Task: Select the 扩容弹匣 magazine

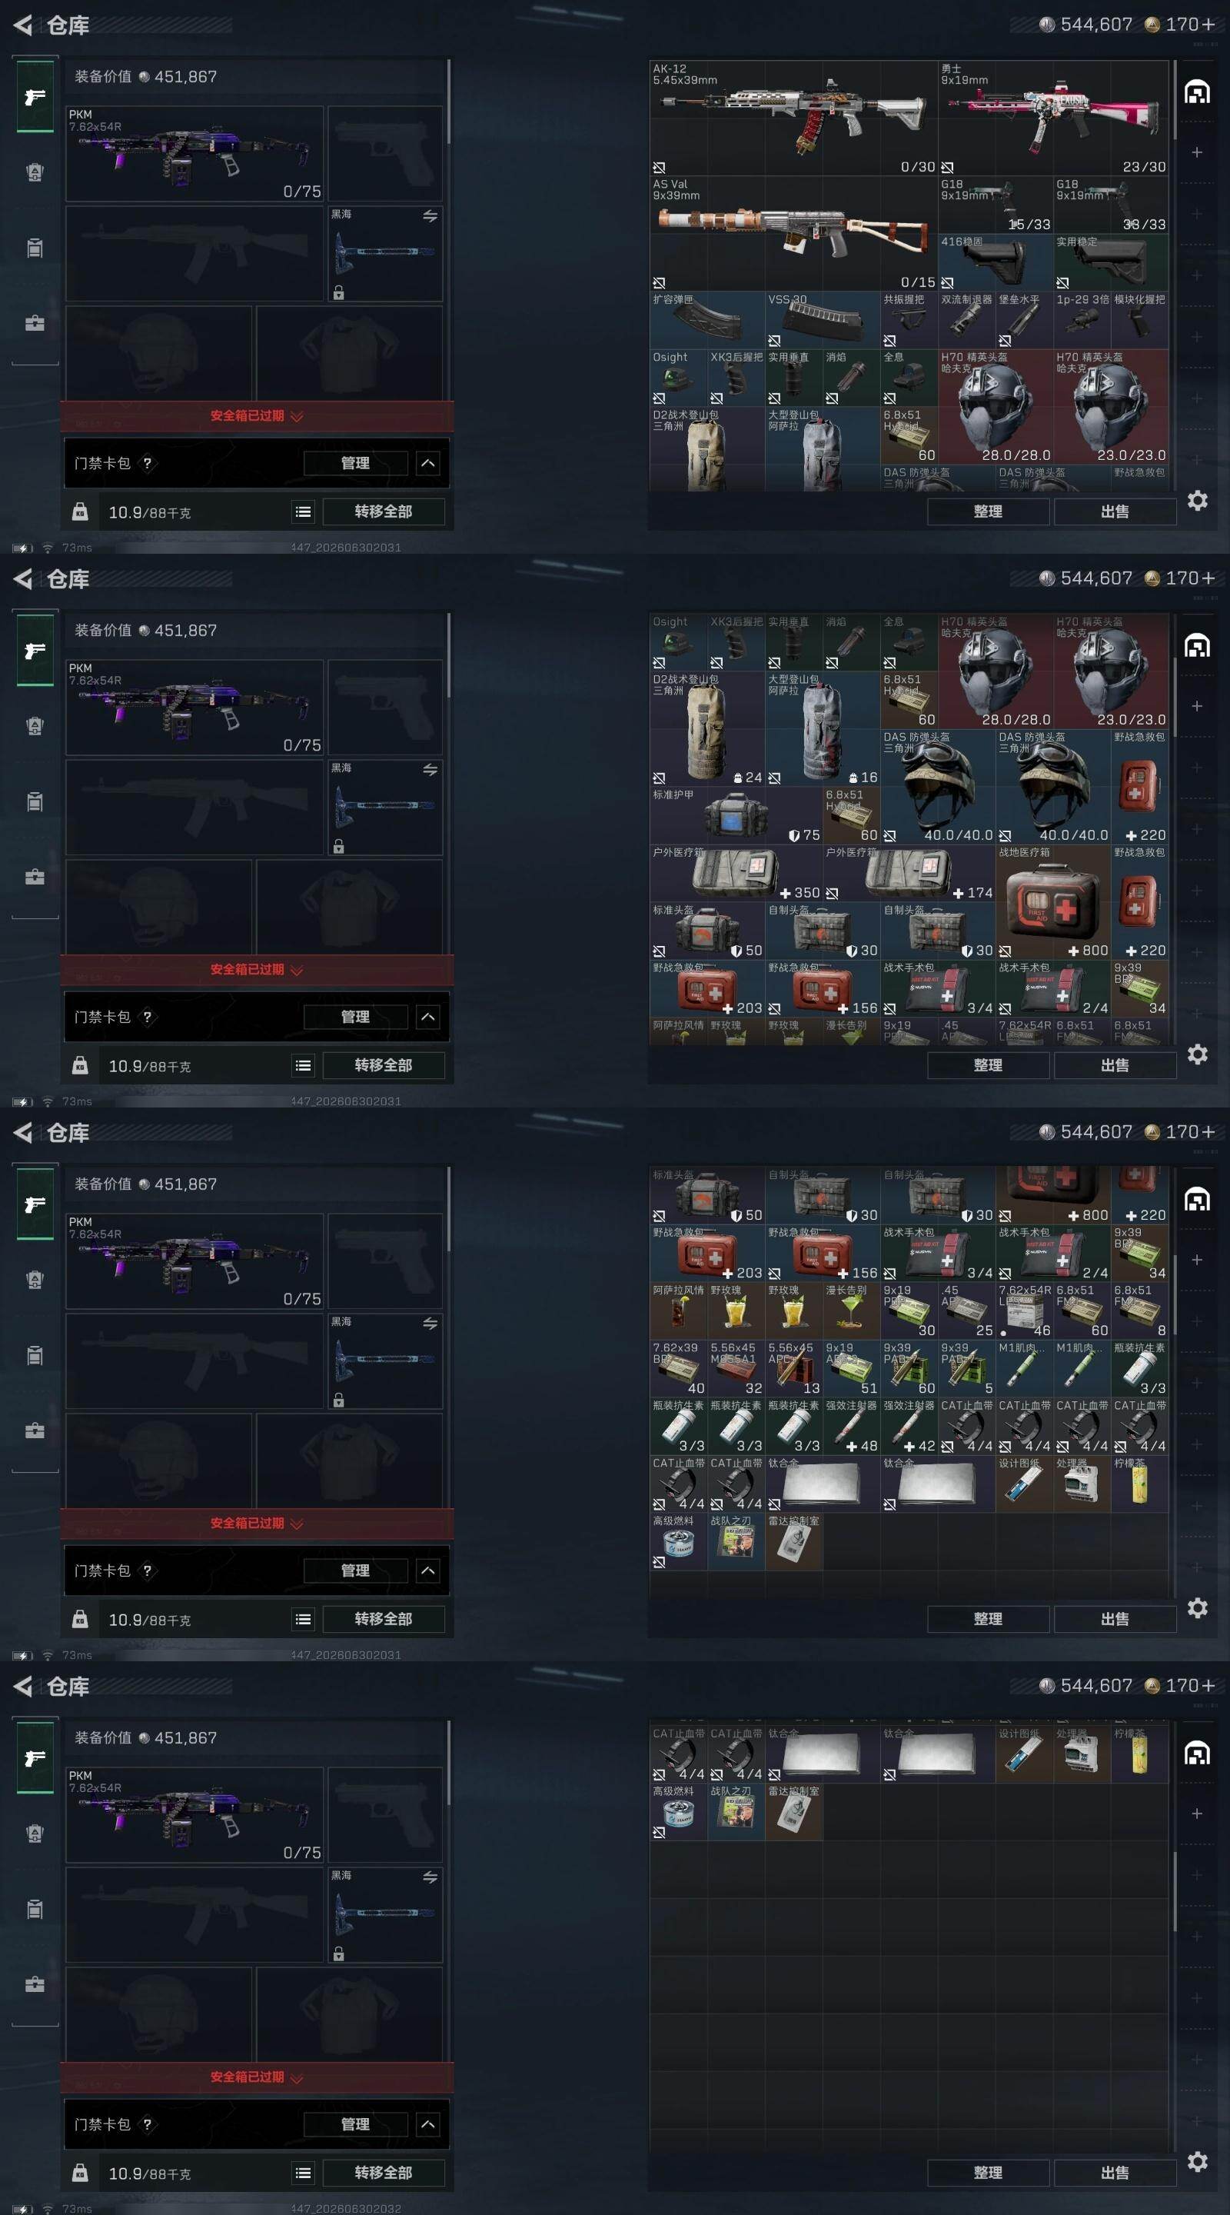Action: click(707, 320)
